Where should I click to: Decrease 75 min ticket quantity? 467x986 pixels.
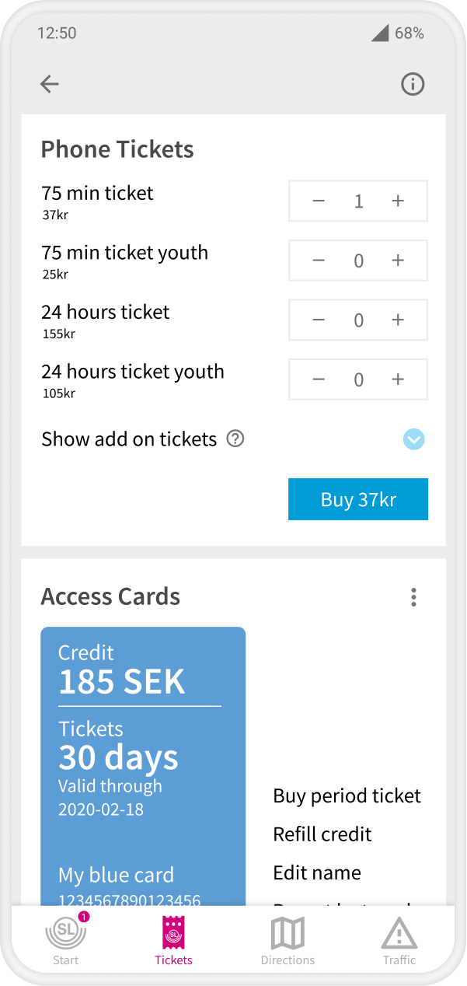(x=319, y=201)
